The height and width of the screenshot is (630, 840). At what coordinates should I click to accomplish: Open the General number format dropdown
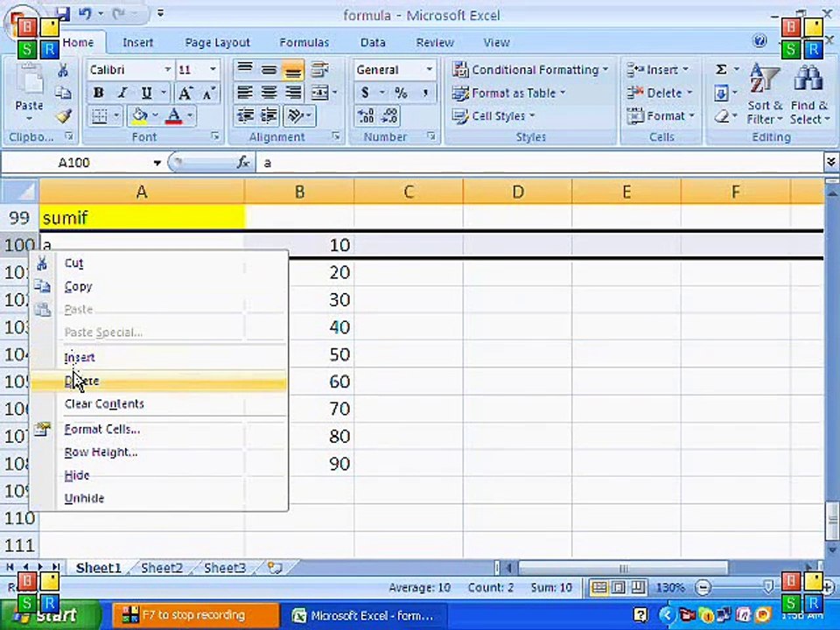[429, 70]
